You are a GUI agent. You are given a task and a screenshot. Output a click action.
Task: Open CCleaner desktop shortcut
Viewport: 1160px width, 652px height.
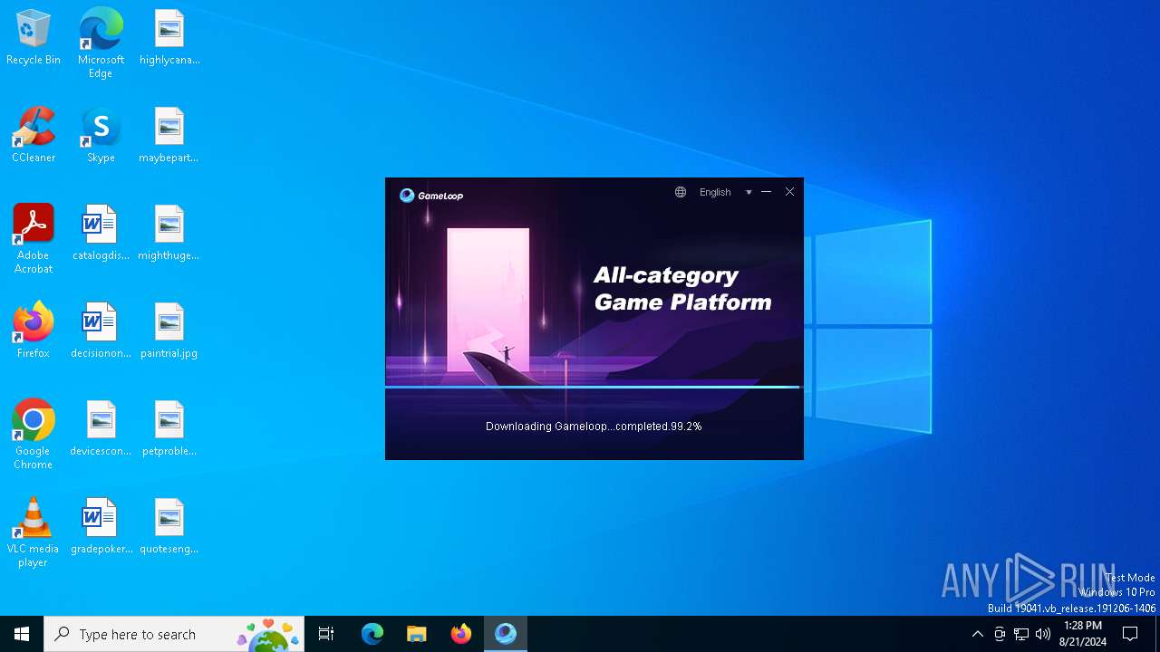coord(34,136)
